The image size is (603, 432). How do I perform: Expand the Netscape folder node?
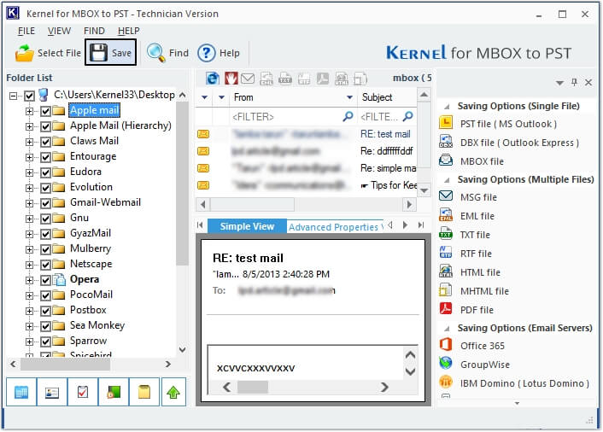click(x=29, y=265)
